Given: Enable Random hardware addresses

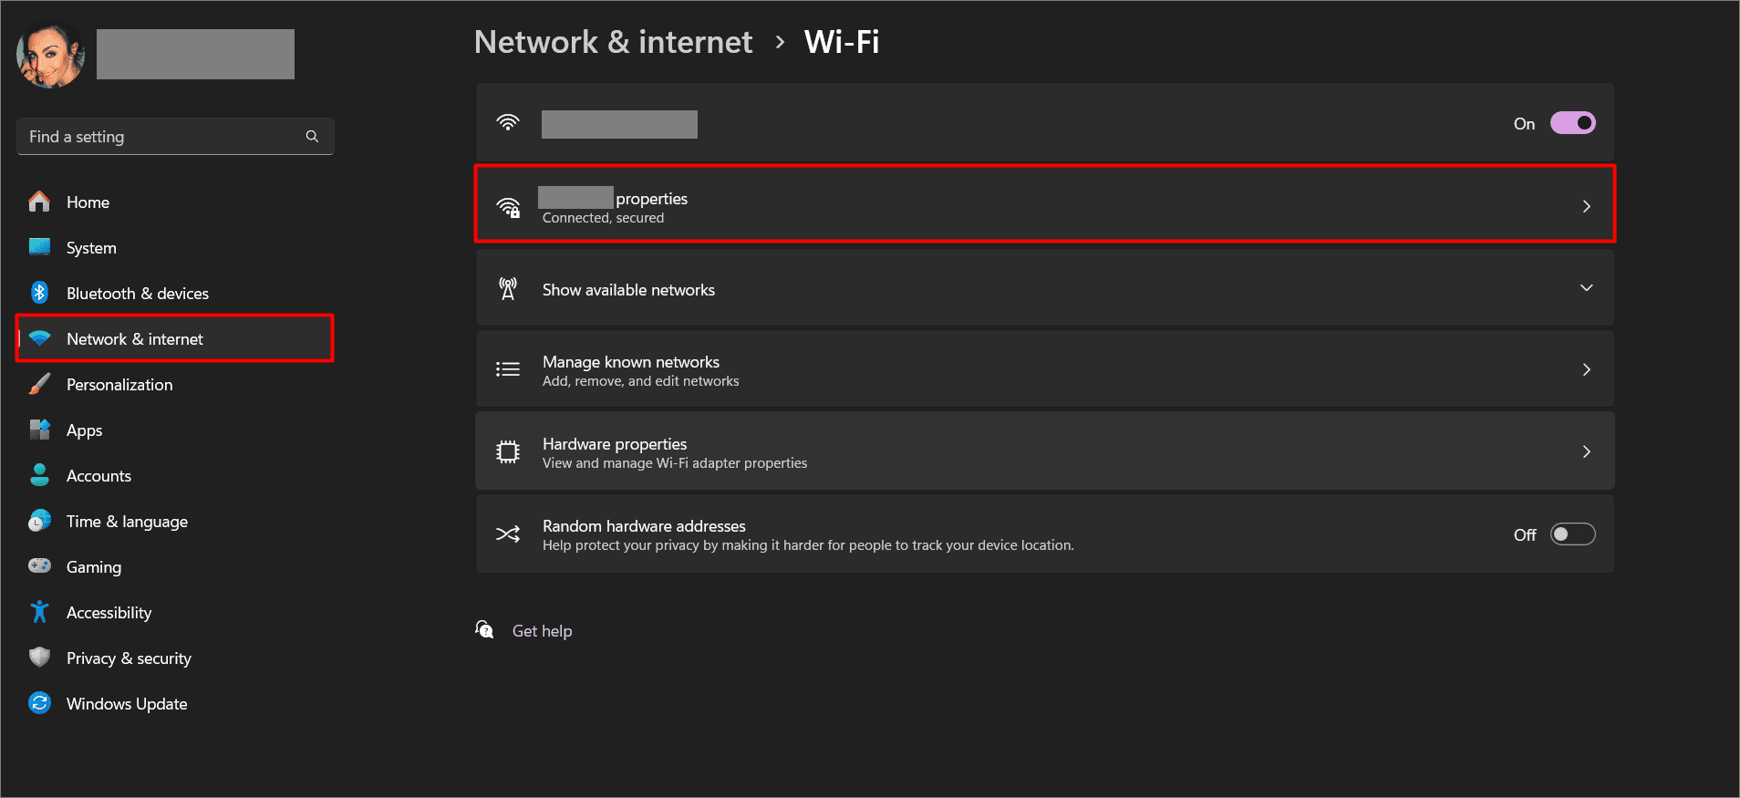Looking at the screenshot, I should pyautogui.click(x=1571, y=534).
